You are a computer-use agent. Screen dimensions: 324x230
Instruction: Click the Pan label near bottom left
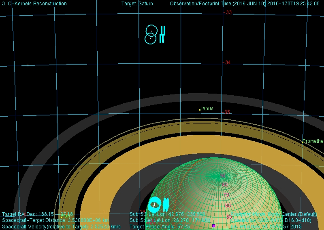[x=66, y=216]
